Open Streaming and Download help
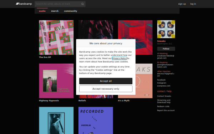Viewport: 214px width, 134px height. click(x=164, y=101)
